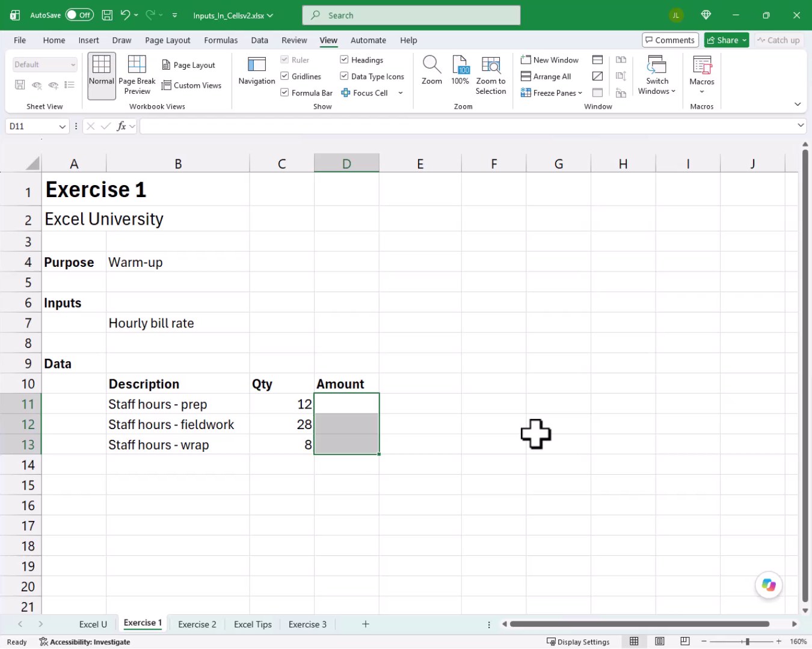Select Page Break Preview in status bar
The image size is (812, 649).
pyautogui.click(x=684, y=642)
